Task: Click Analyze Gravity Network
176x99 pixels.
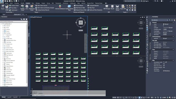Action: [42, 10]
